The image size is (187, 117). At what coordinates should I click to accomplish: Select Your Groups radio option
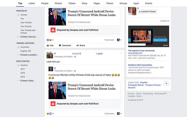pos(18,27)
